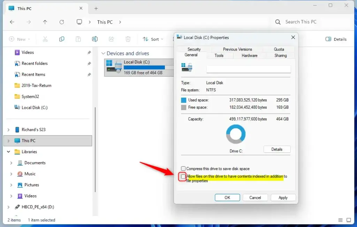Open the Details pane button
Screen dimensions: 357x227
[336, 39]
